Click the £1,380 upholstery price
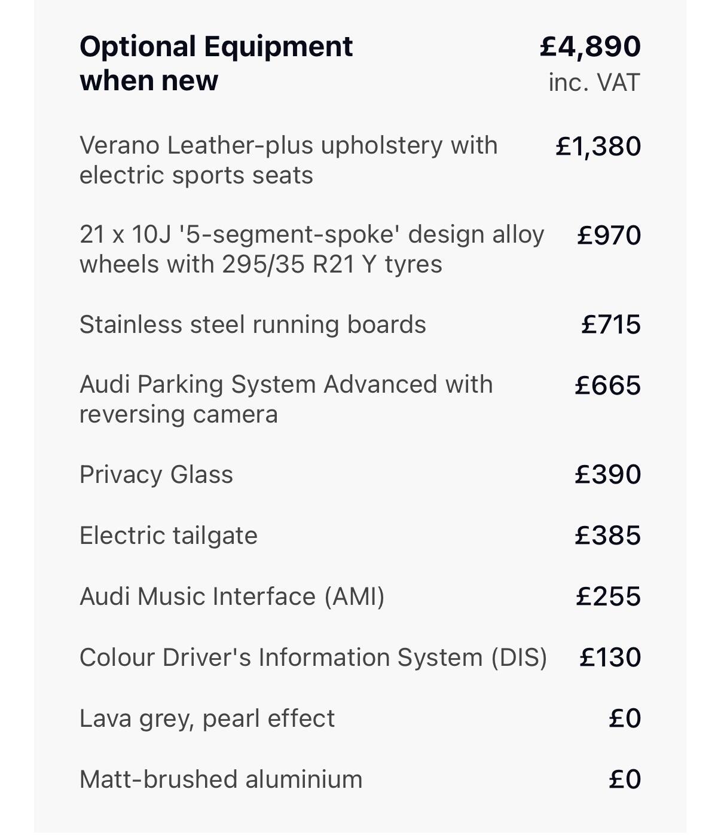 pyautogui.click(x=598, y=146)
